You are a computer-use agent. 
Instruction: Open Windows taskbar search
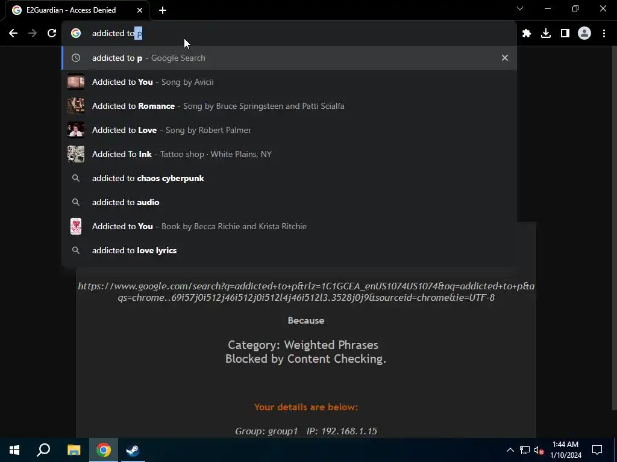click(x=43, y=450)
